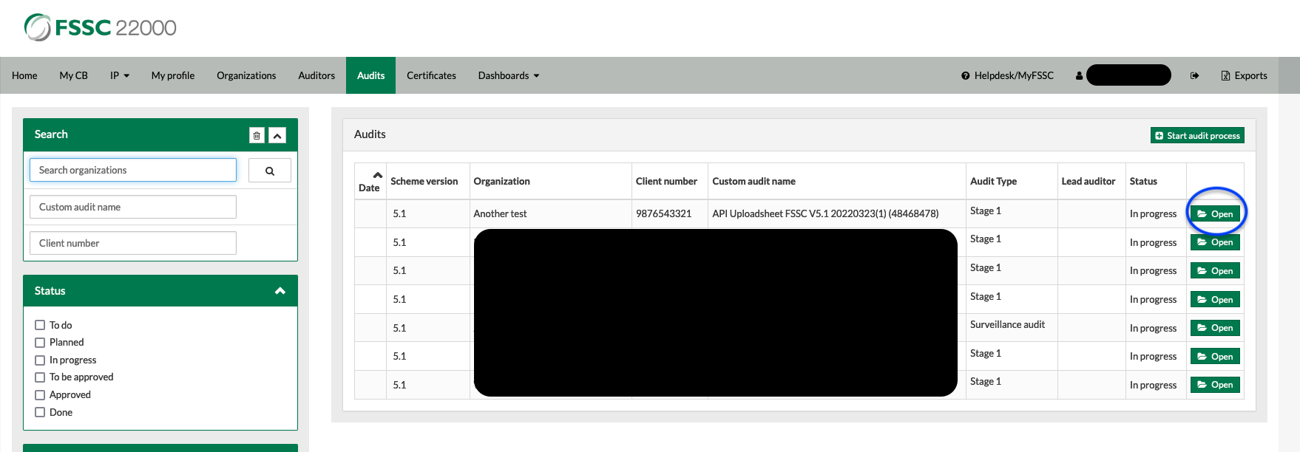
Task: Tick the Approved status checkbox
Action: pos(40,395)
